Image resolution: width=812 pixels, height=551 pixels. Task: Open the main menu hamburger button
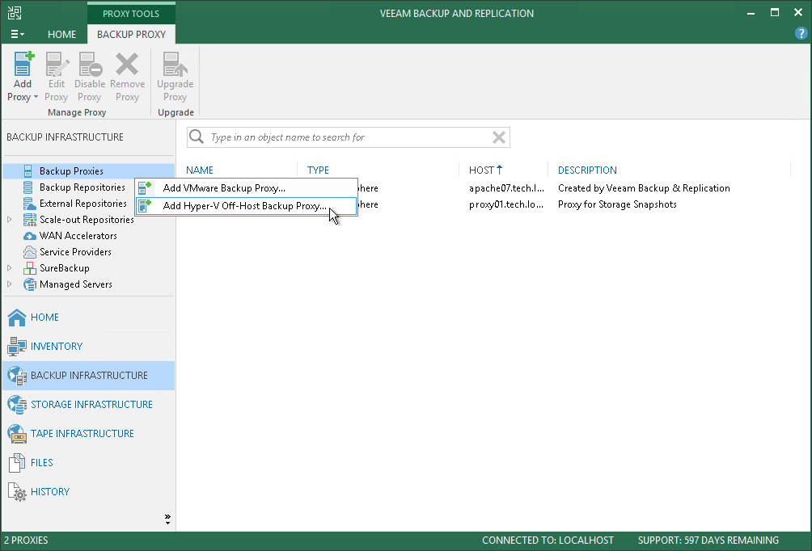pos(17,34)
